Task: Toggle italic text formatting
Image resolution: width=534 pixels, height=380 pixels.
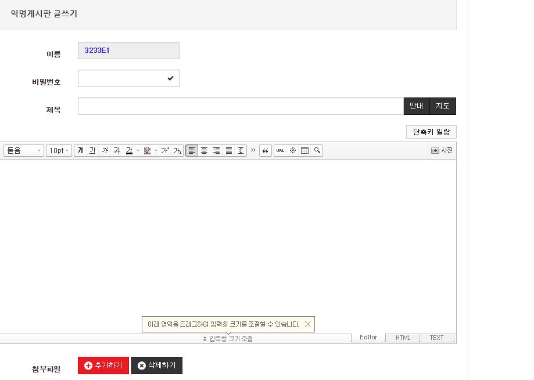Action: pos(105,151)
